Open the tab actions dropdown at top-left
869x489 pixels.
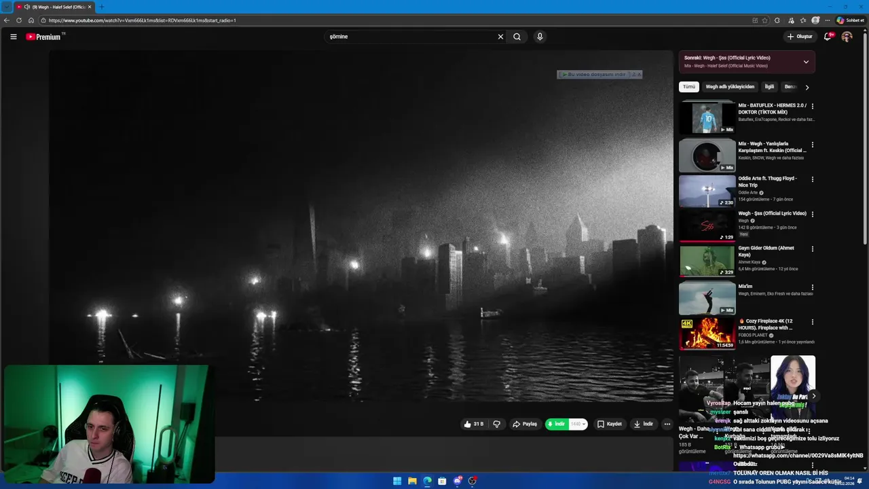click(x=7, y=7)
